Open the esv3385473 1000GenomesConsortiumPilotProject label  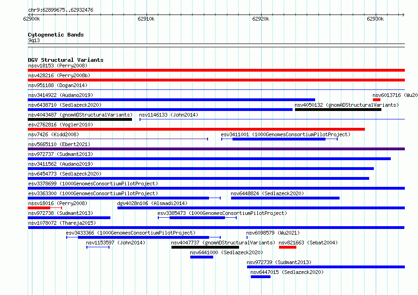(x=222, y=213)
